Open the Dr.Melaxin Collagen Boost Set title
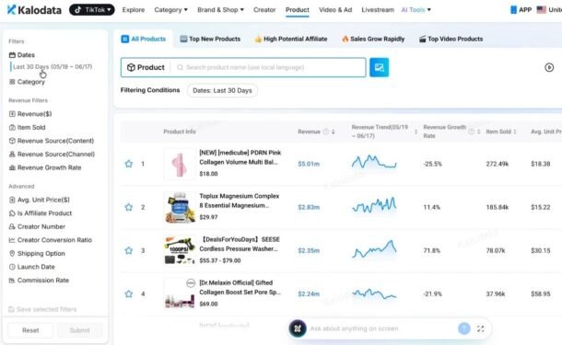The height and width of the screenshot is (345, 562). click(x=240, y=287)
